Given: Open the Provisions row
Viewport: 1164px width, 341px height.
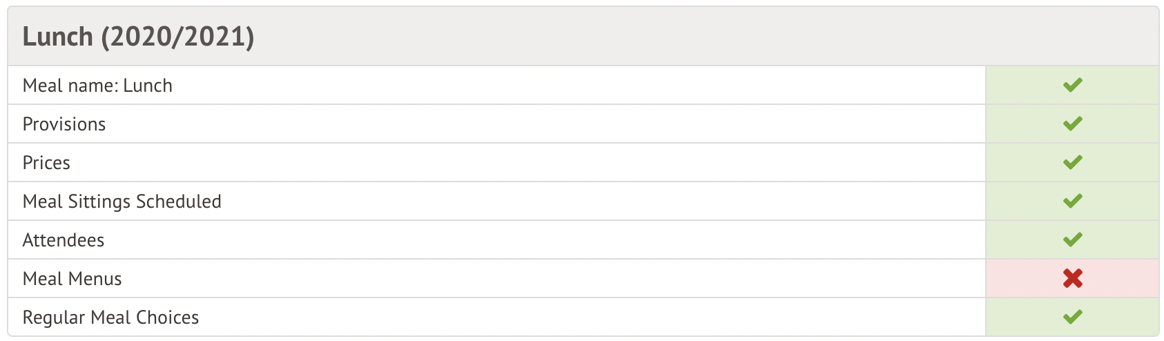Looking at the screenshot, I should coord(64,124).
